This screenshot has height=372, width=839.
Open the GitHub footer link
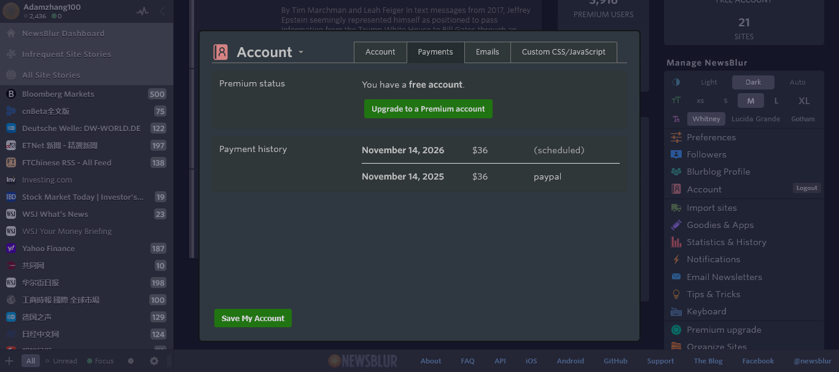click(x=615, y=361)
